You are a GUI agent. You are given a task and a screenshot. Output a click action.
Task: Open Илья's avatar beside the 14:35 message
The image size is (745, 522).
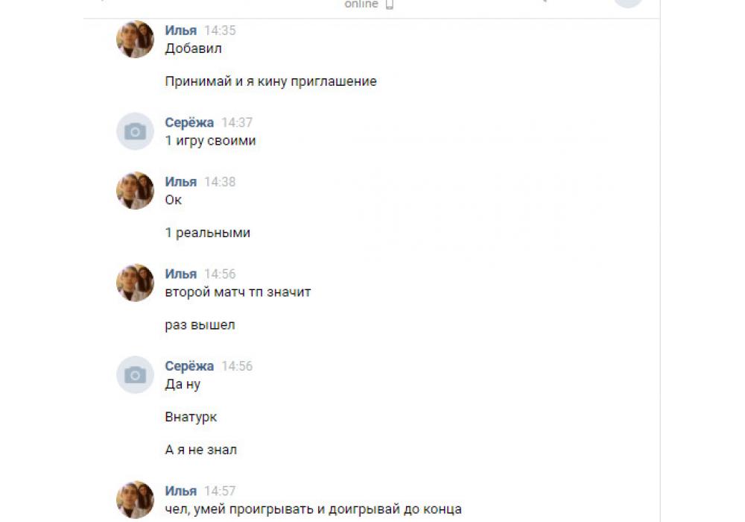coord(135,39)
